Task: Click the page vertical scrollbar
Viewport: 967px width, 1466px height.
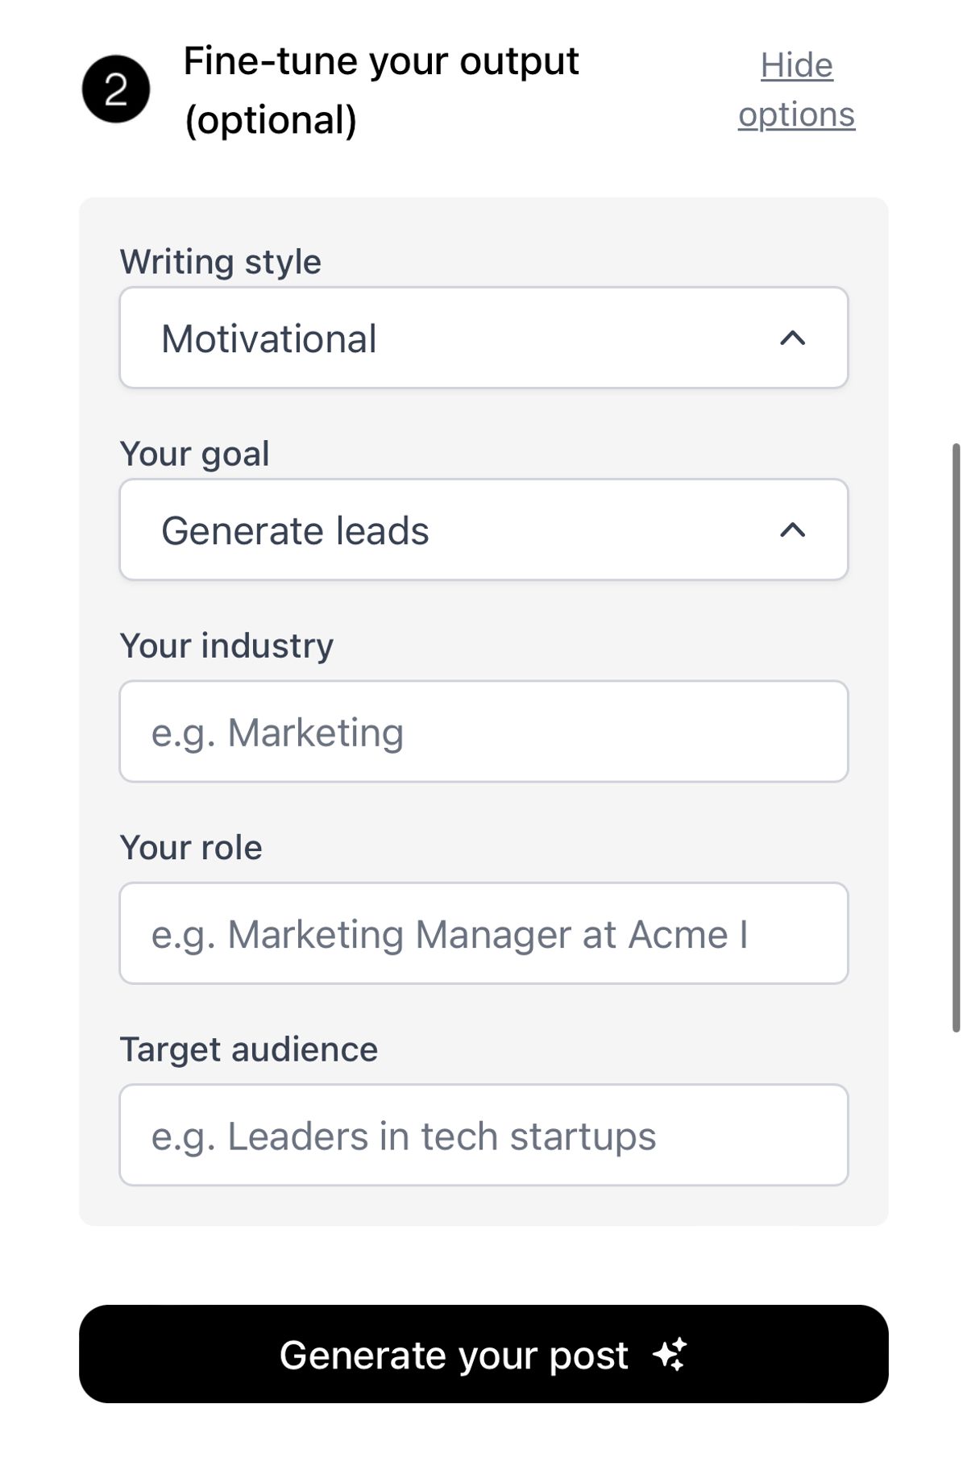Action: (957, 737)
